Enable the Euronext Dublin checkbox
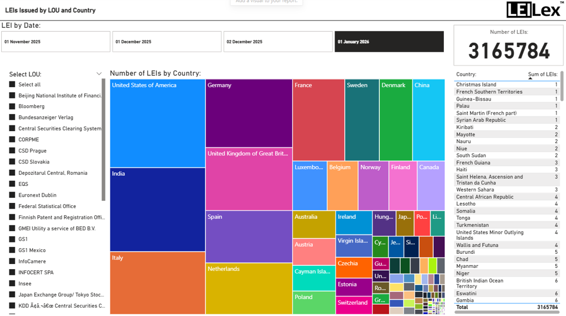The height and width of the screenshot is (316, 566). [12, 195]
